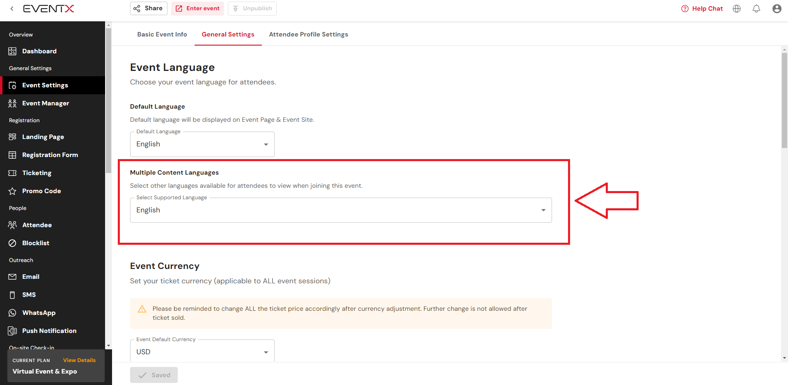Click the Enter event external-link icon
Viewport: 788px width, 385px height.
click(x=179, y=9)
